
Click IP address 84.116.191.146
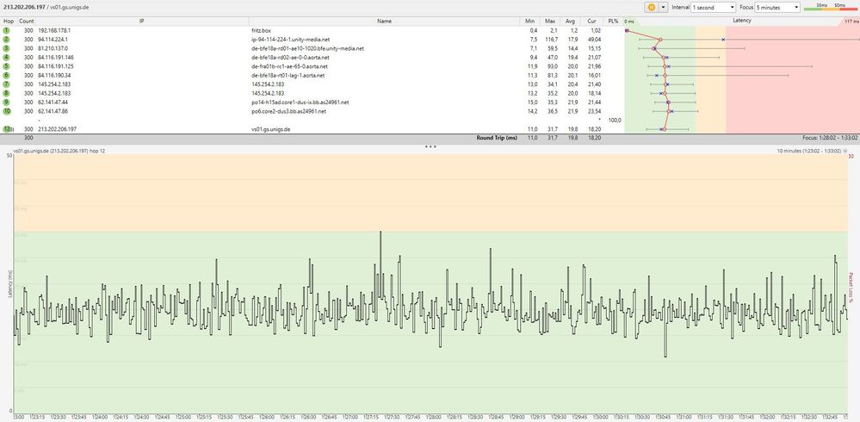point(56,57)
